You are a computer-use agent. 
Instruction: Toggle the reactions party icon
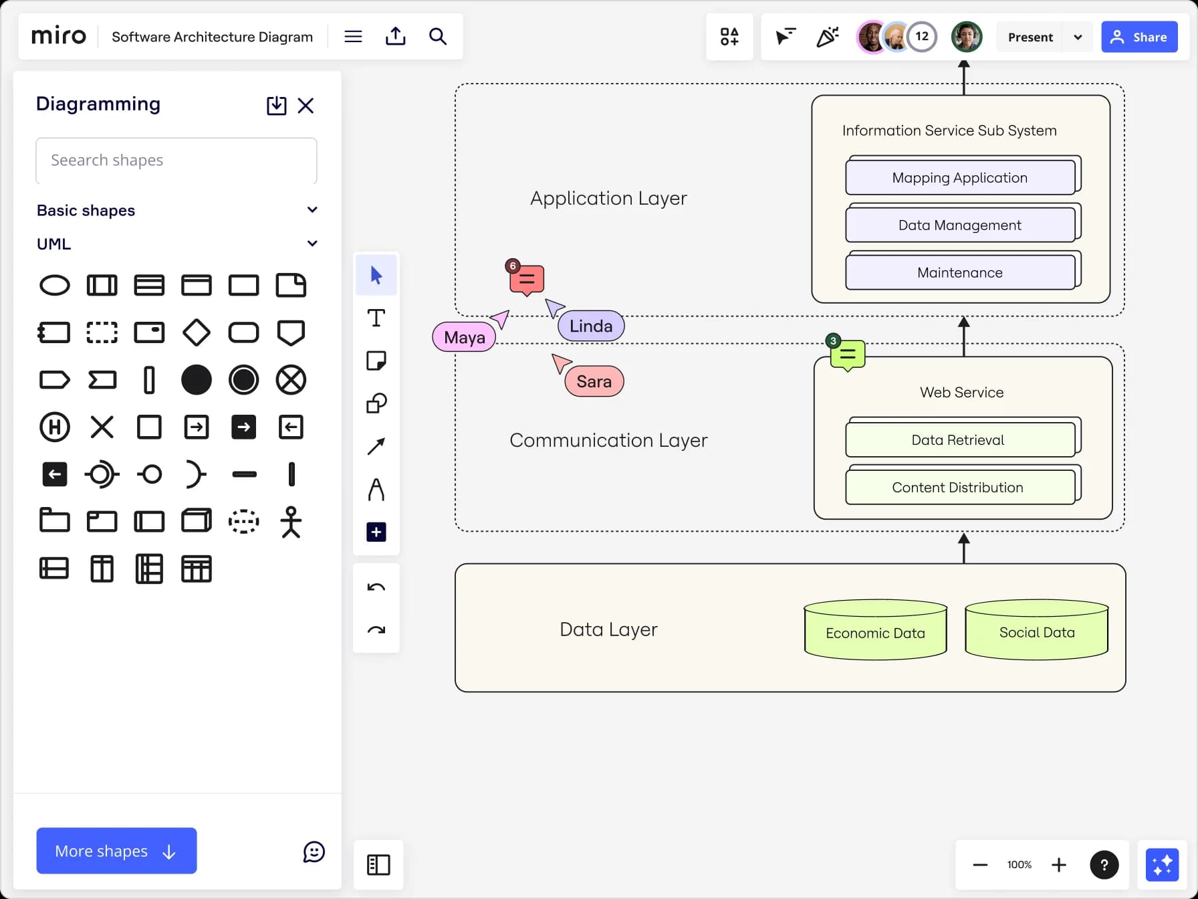(x=828, y=36)
